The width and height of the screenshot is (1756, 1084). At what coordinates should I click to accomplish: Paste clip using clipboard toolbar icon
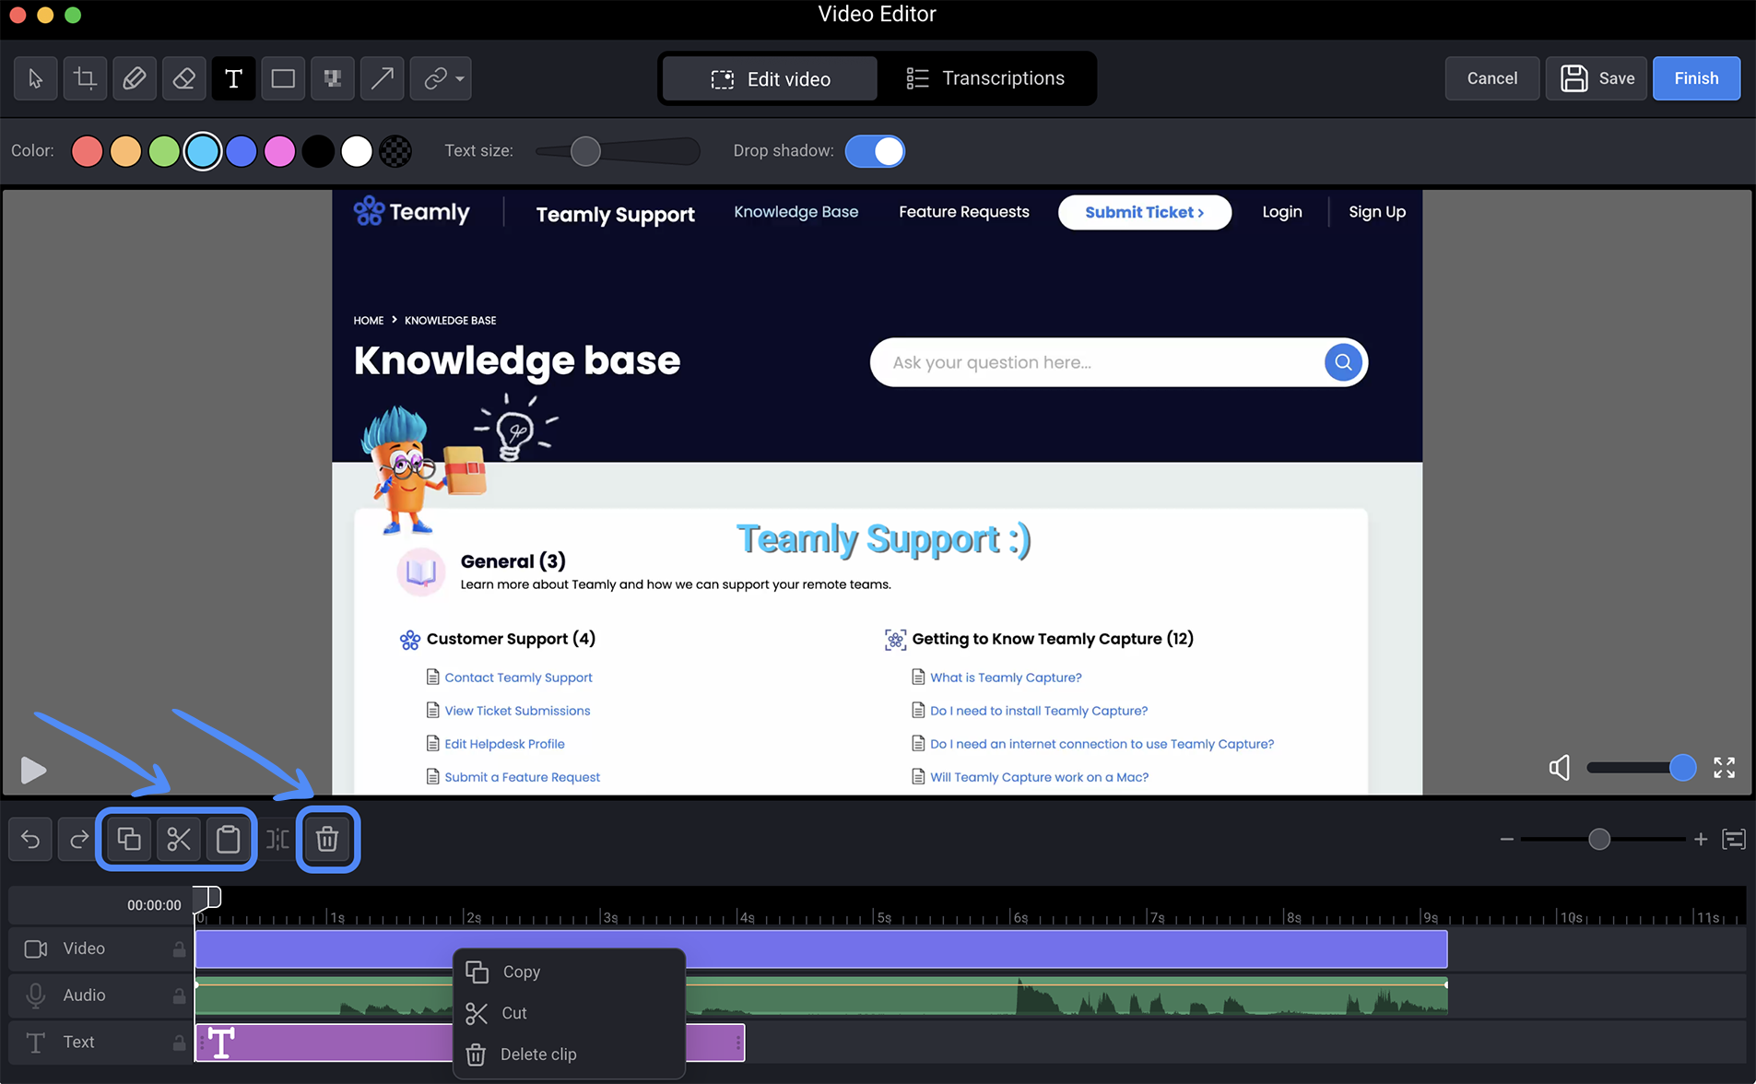(228, 839)
